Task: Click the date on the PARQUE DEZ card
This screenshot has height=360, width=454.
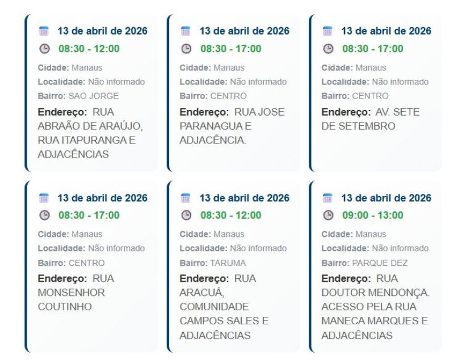Action: [386, 198]
